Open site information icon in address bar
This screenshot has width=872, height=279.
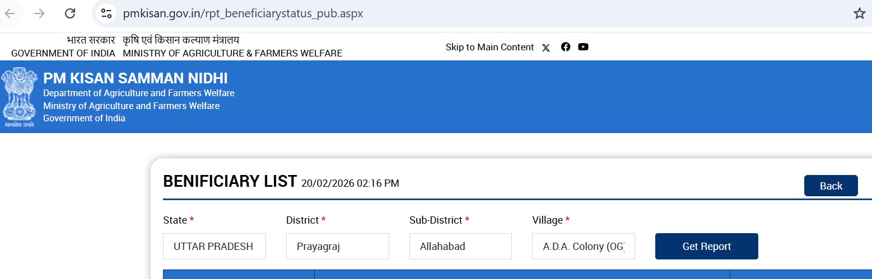point(106,13)
